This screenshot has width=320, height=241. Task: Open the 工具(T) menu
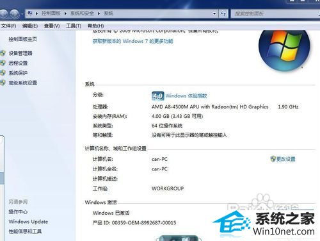pyautogui.click(x=74, y=26)
